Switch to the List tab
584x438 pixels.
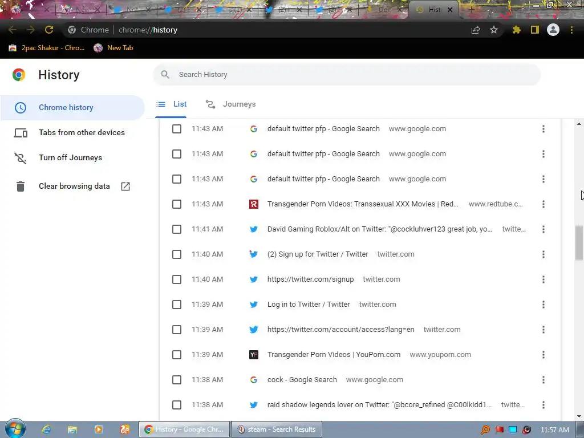pos(171,104)
